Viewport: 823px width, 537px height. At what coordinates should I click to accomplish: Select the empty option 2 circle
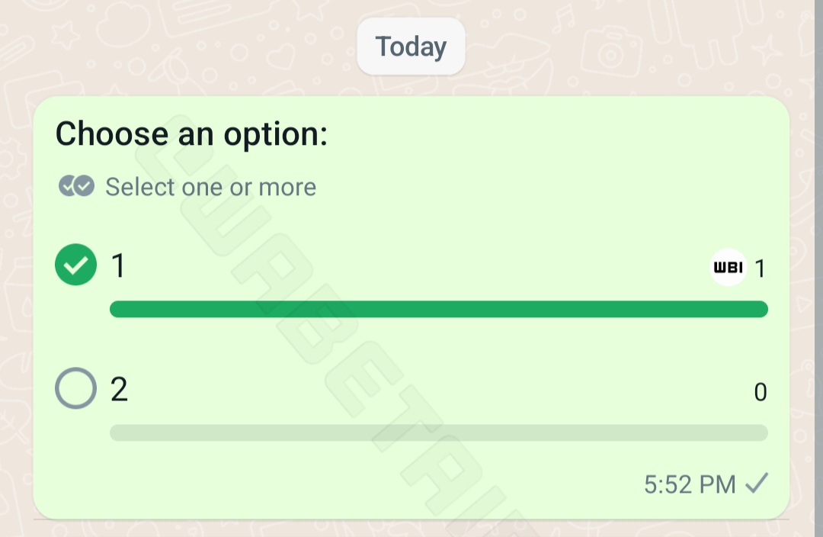(76, 388)
